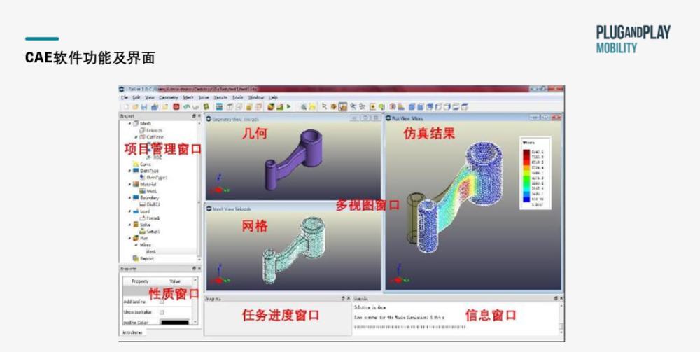Screen dimensions: 700x352
Task: Select DispBC1 under Boundary
Action: tap(153, 204)
